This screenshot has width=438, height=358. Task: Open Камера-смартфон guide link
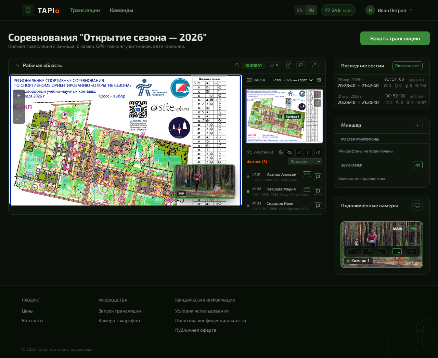tap(119, 320)
